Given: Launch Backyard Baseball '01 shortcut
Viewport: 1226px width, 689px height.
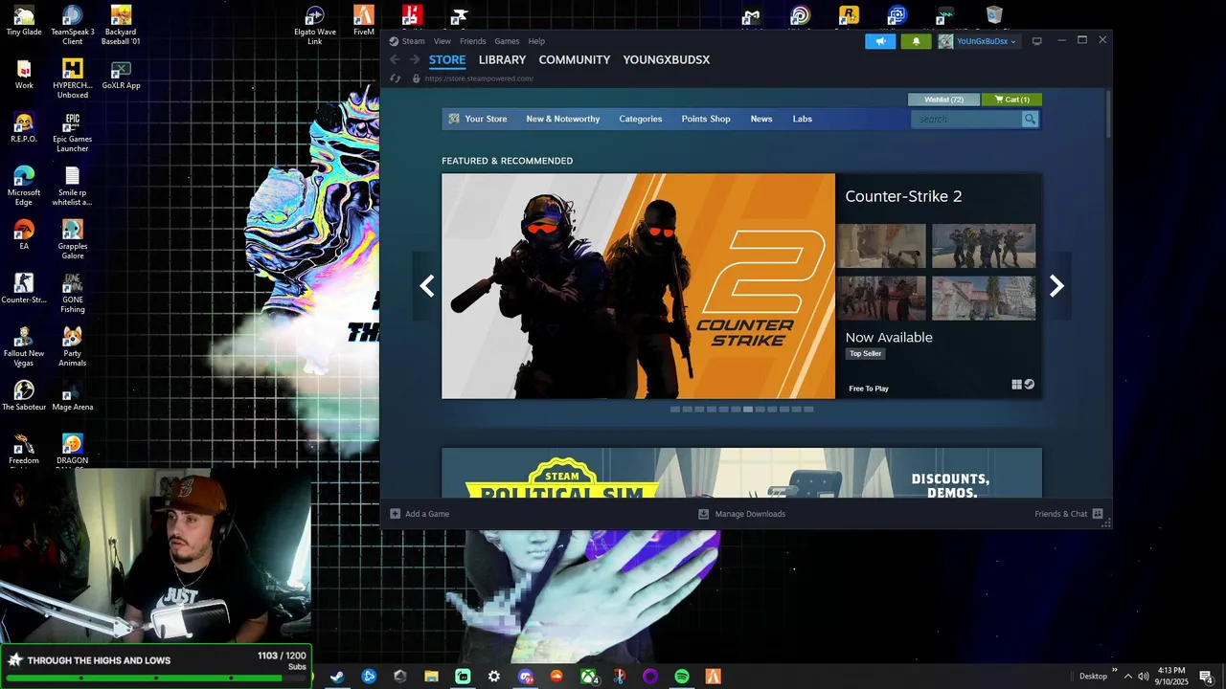Looking at the screenshot, I should (121, 25).
